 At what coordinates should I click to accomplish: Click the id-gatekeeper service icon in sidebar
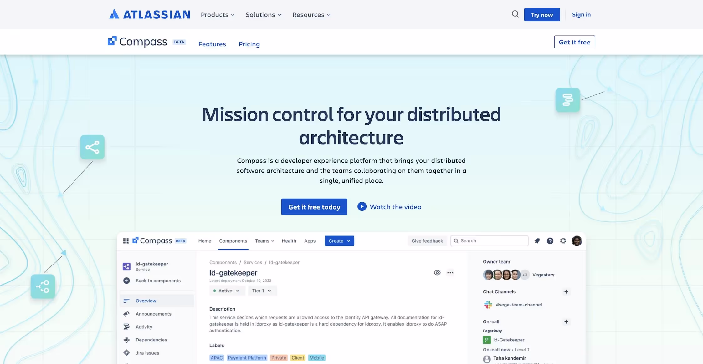126,266
